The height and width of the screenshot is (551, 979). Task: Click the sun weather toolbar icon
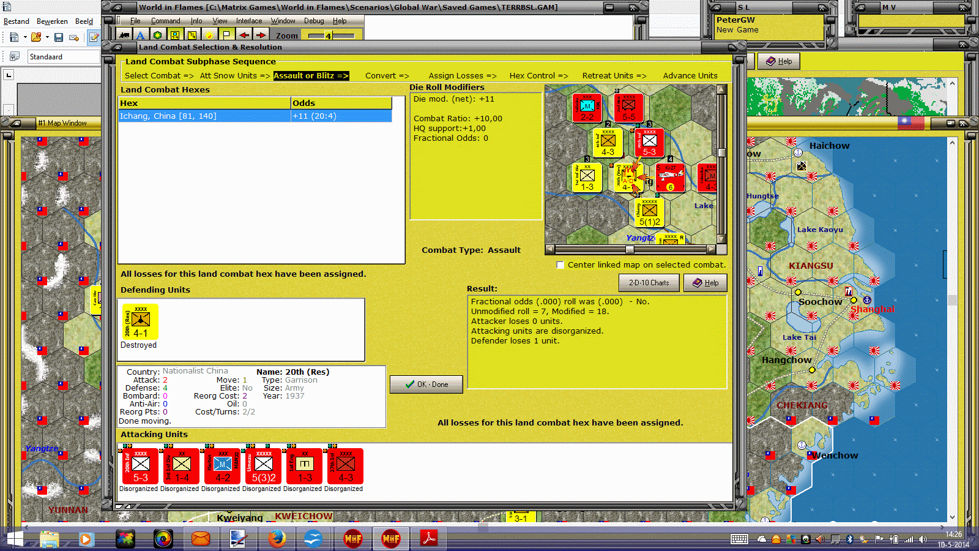point(209,36)
